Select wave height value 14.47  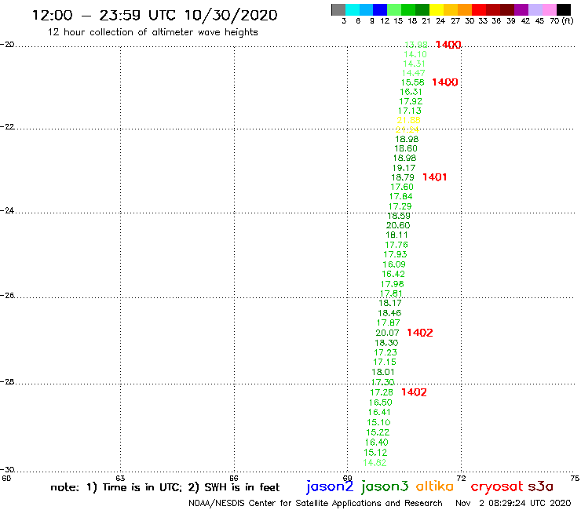coord(413,73)
